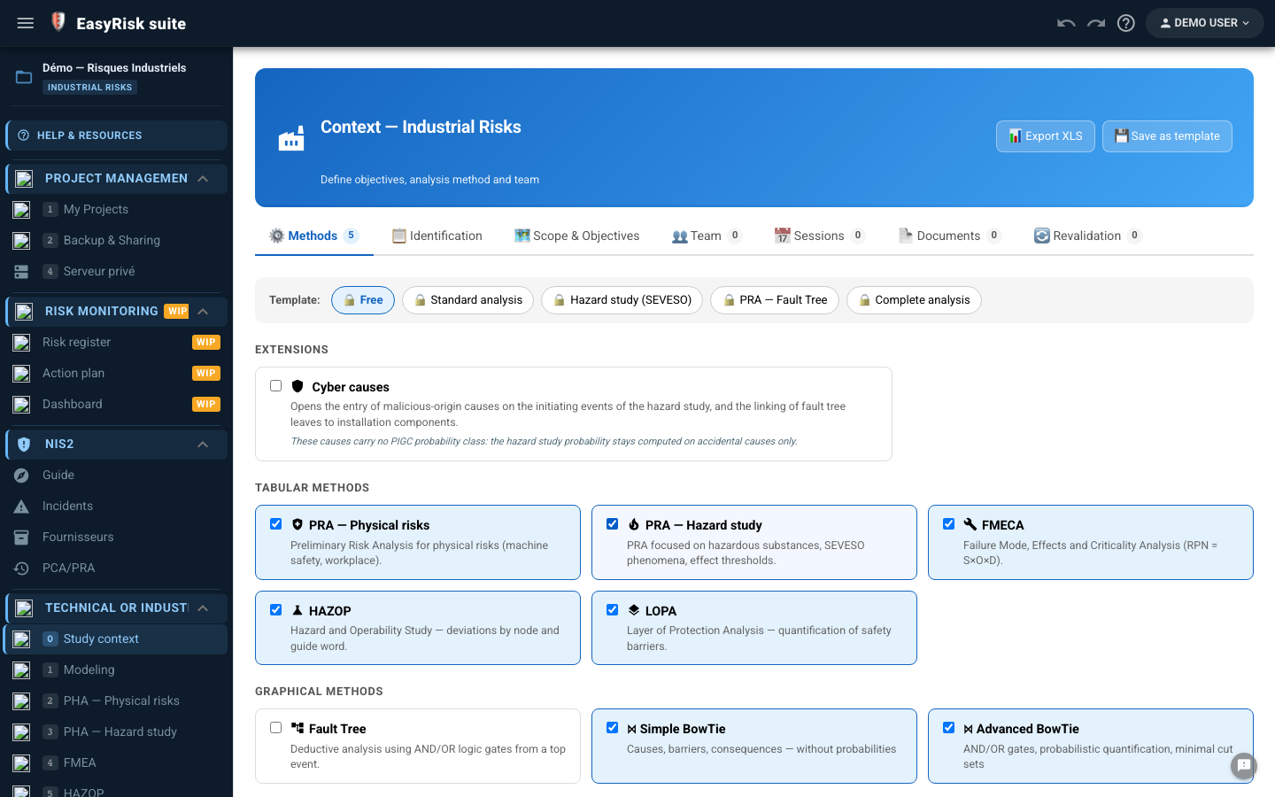Collapse the Technical or Industrial section

click(x=203, y=608)
